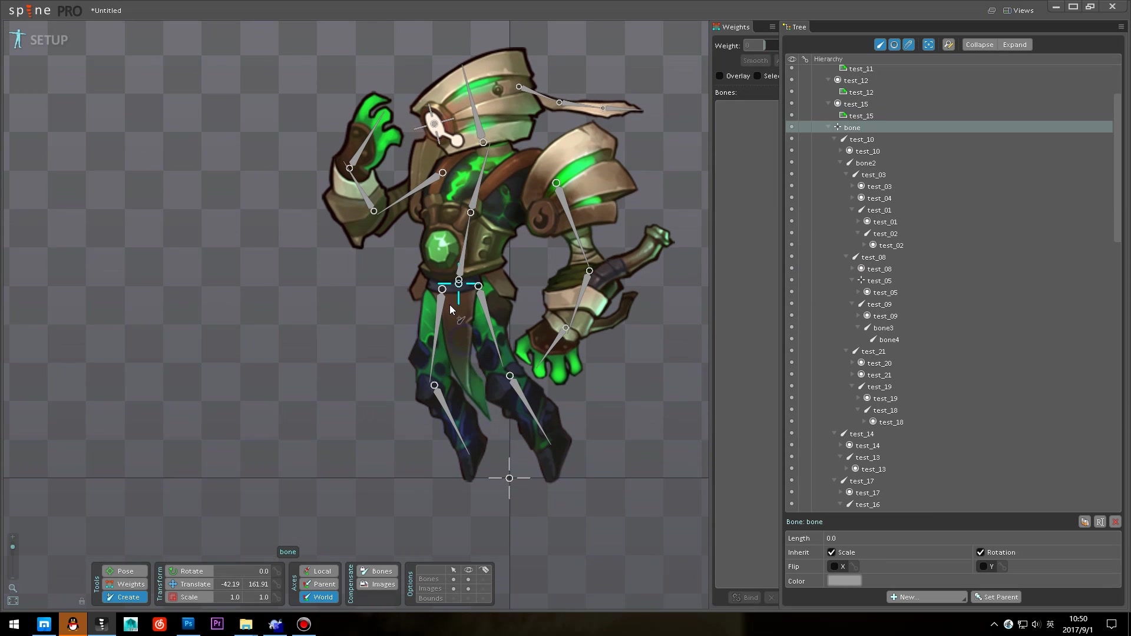Toggle Flip Y option
Screen dimensions: 1131x636
[x=983, y=567]
